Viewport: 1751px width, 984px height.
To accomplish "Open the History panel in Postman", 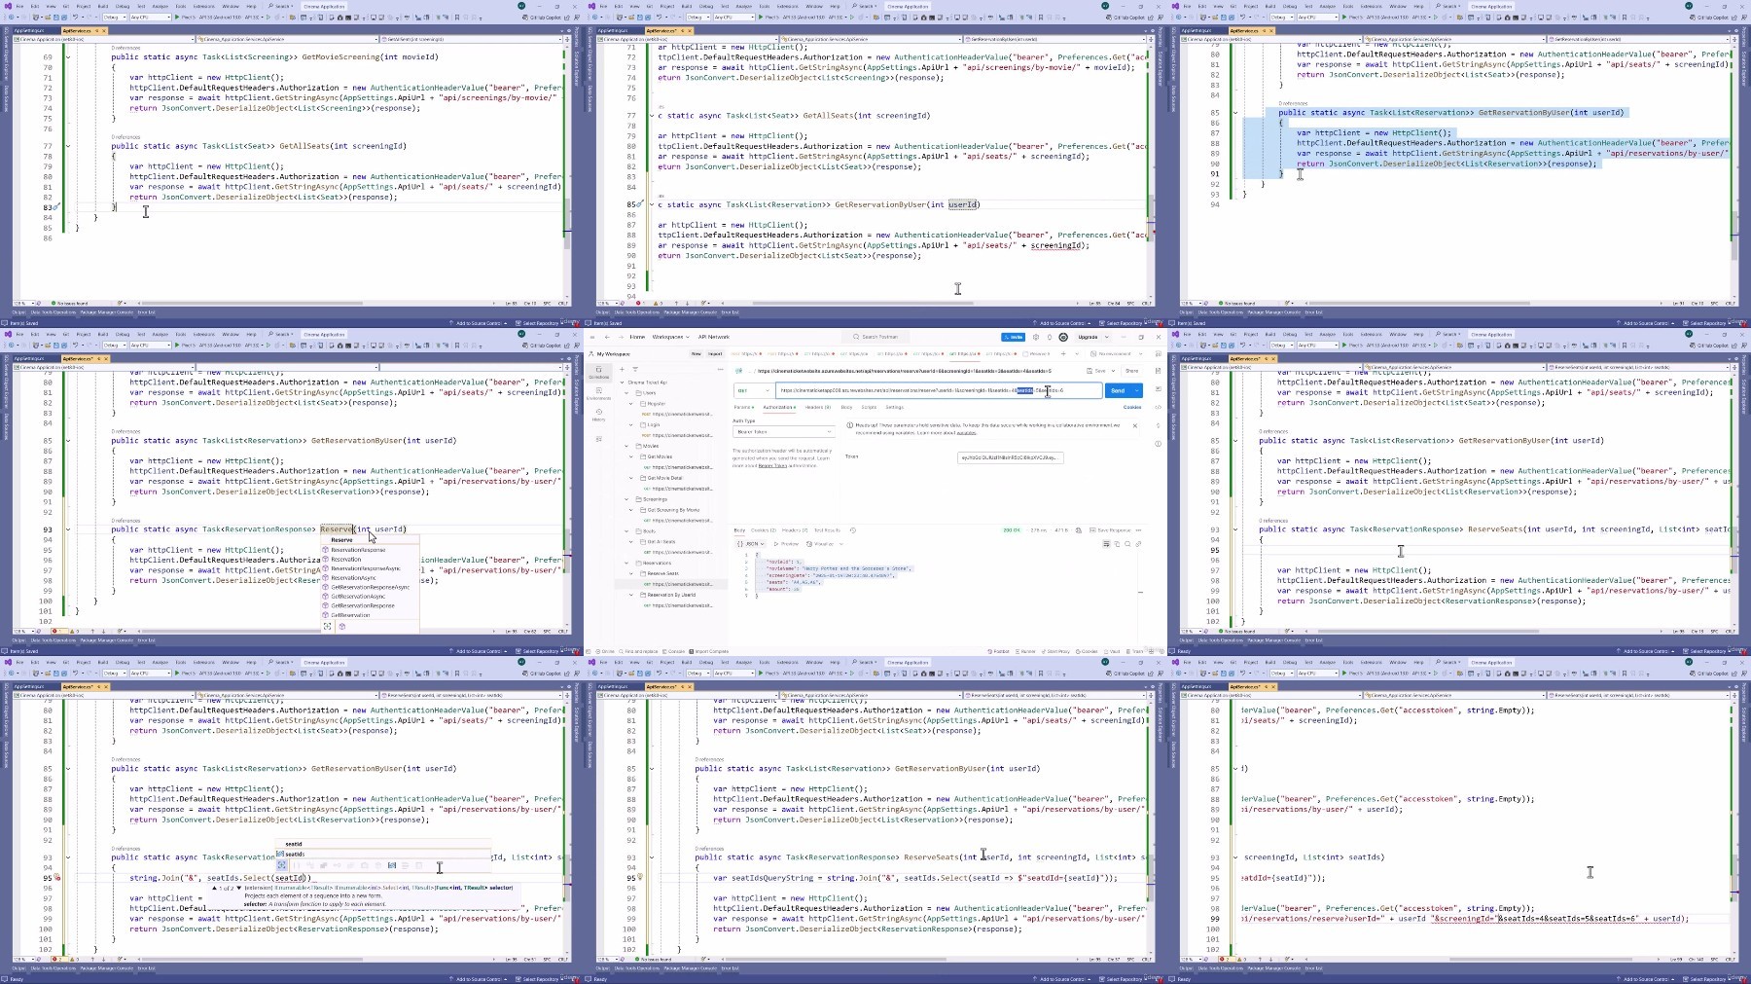I will [x=598, y=415].
